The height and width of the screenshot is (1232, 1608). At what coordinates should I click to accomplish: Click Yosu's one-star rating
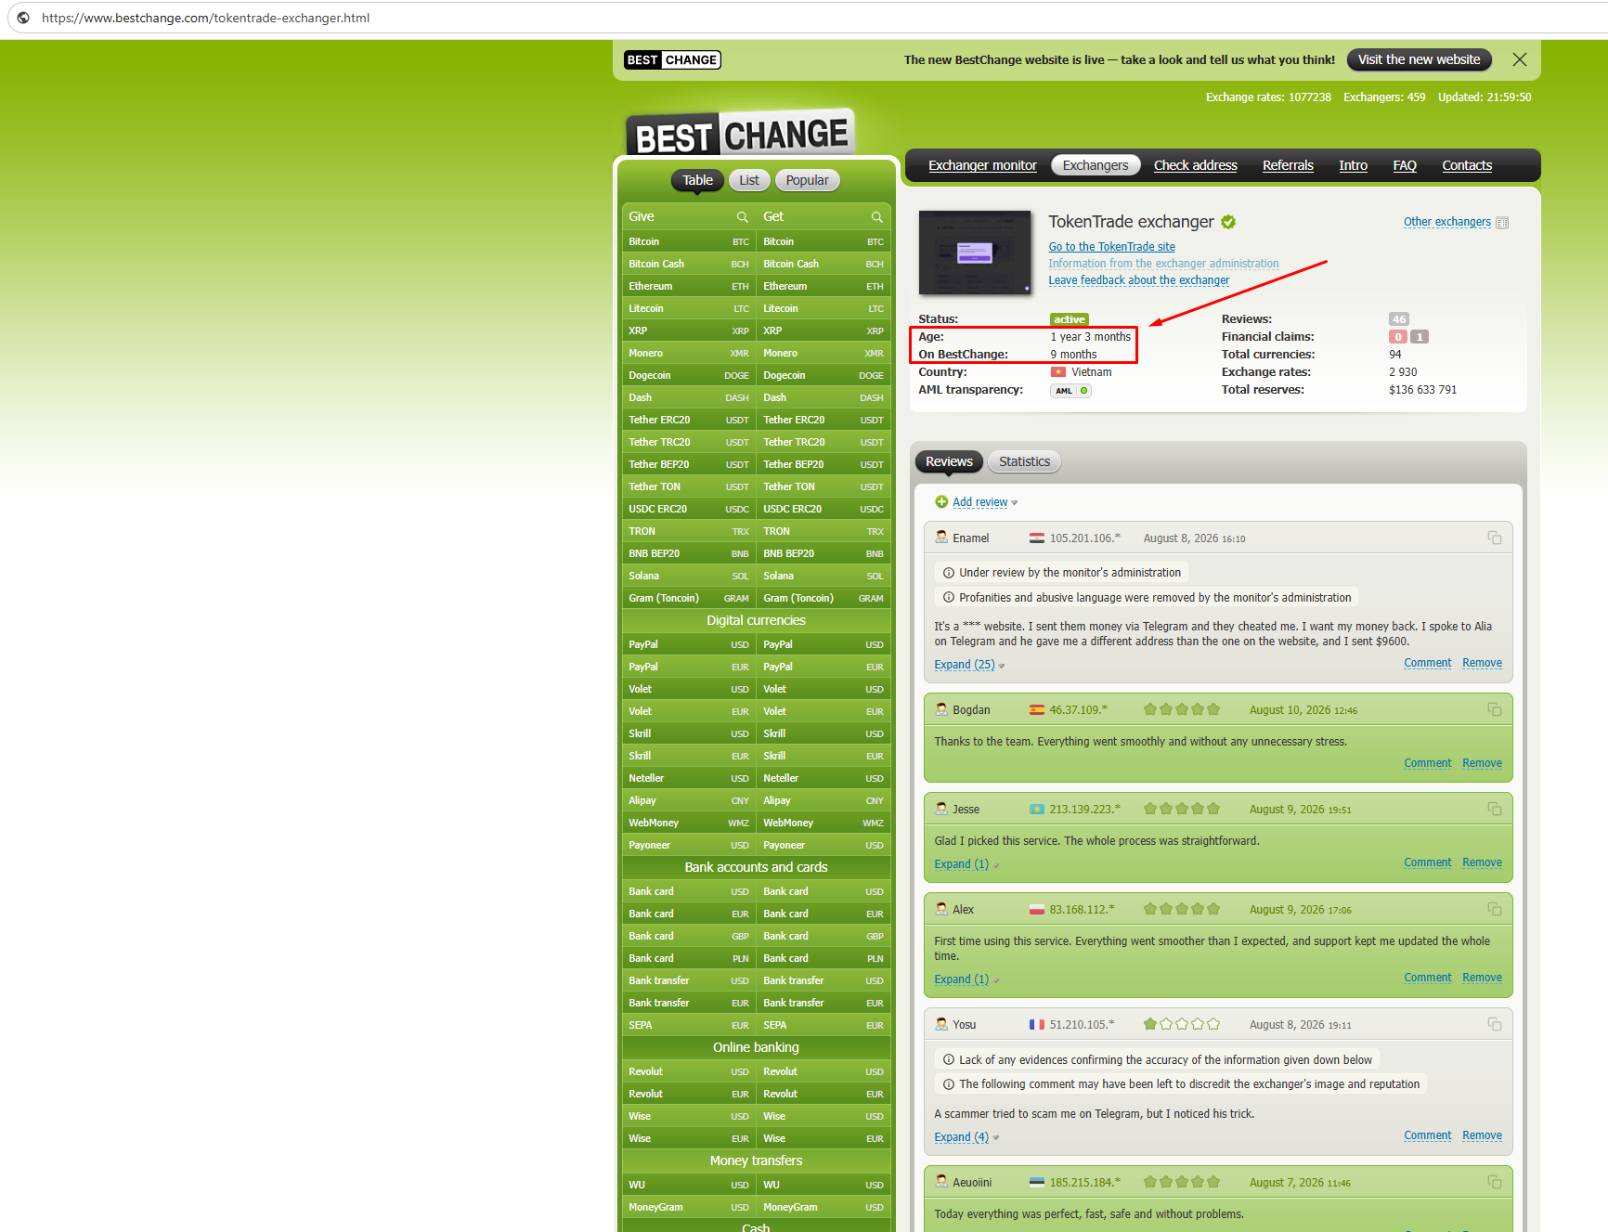coord(1182,1024)
